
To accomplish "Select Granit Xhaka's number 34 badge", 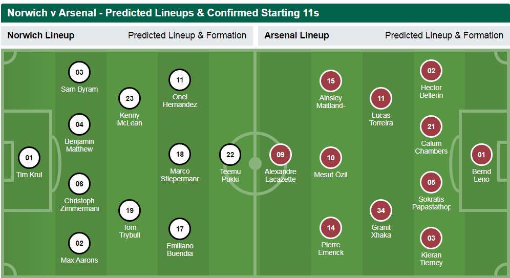I will click(381, 210).
